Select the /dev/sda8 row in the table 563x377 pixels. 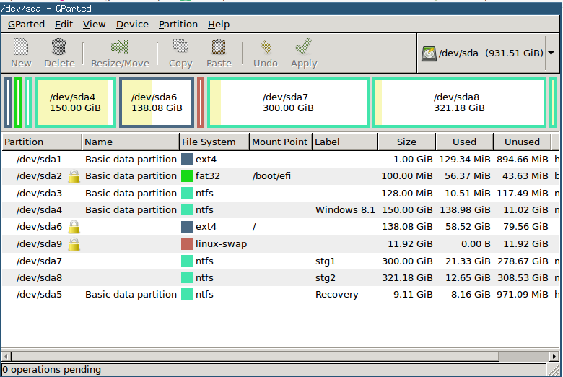pos(281,278)
